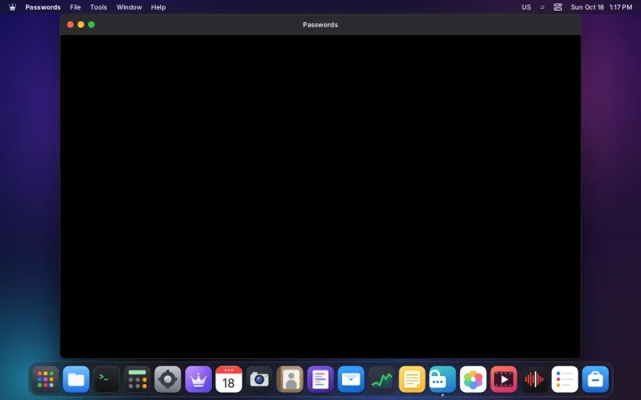The image size is (641, 400).
Task: Open System Settings gear in dock
Action: click(167, 380)
